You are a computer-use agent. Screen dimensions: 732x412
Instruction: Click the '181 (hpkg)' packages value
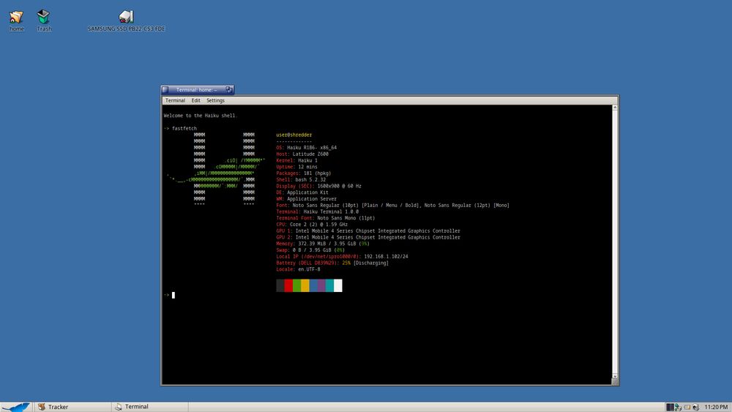pos(317,173)
